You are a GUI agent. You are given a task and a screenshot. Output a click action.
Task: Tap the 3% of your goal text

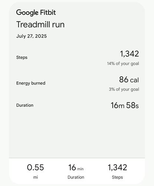[124, 89]
